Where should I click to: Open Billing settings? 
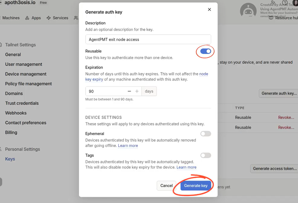[x=11, y=132]
